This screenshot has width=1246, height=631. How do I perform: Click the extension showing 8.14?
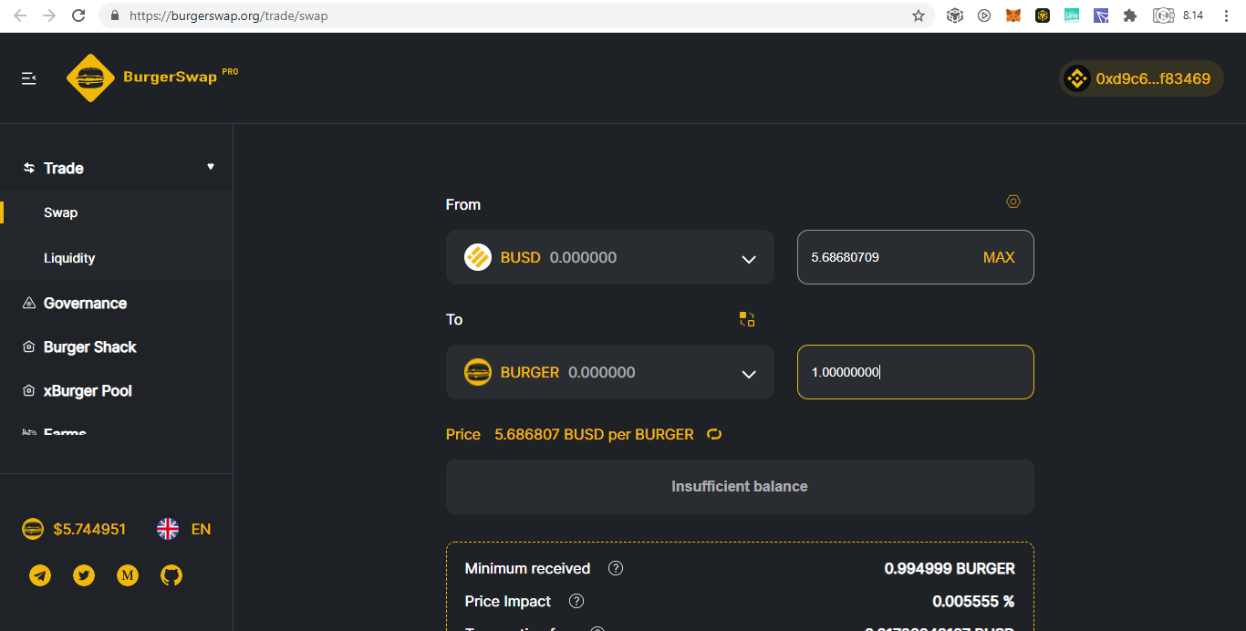(x=1179, y=16)
